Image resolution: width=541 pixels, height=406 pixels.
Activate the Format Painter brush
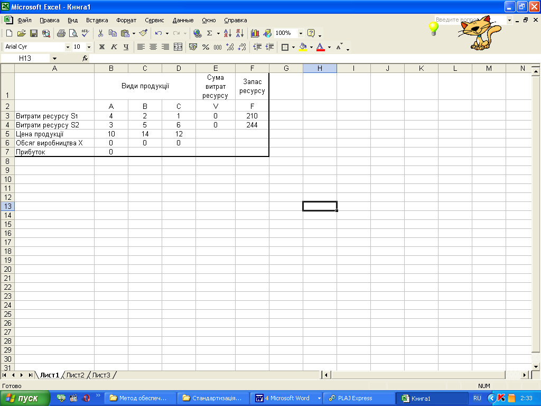coord(143,33)
